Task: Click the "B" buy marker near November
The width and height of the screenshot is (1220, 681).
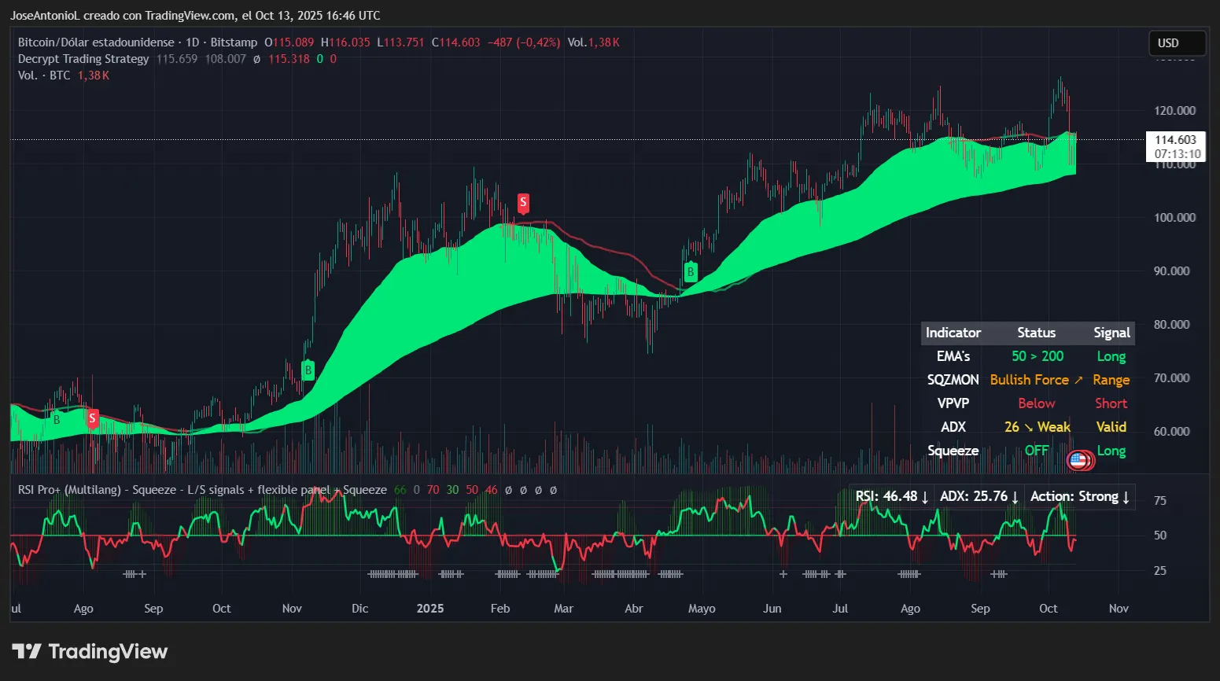Action: 308,370
